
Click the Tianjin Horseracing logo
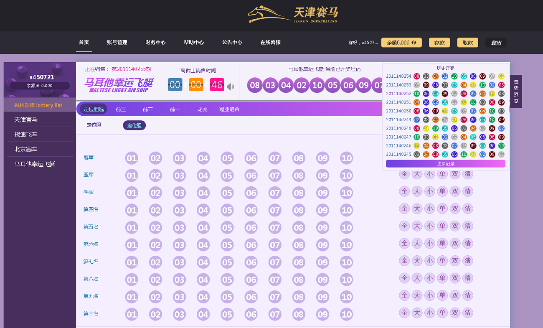[292, 15]
